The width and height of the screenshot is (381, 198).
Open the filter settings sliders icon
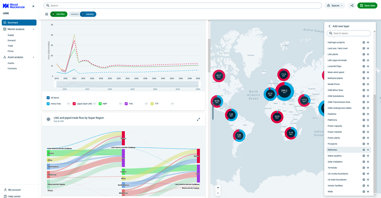[x=47, y=14]
